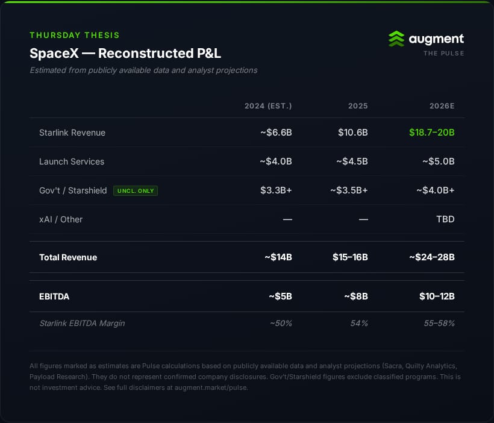This screenshot has width=494, height=423.
Task: Click the 'Starlink EBITDA Margin' row label
Action: (82, 324)
